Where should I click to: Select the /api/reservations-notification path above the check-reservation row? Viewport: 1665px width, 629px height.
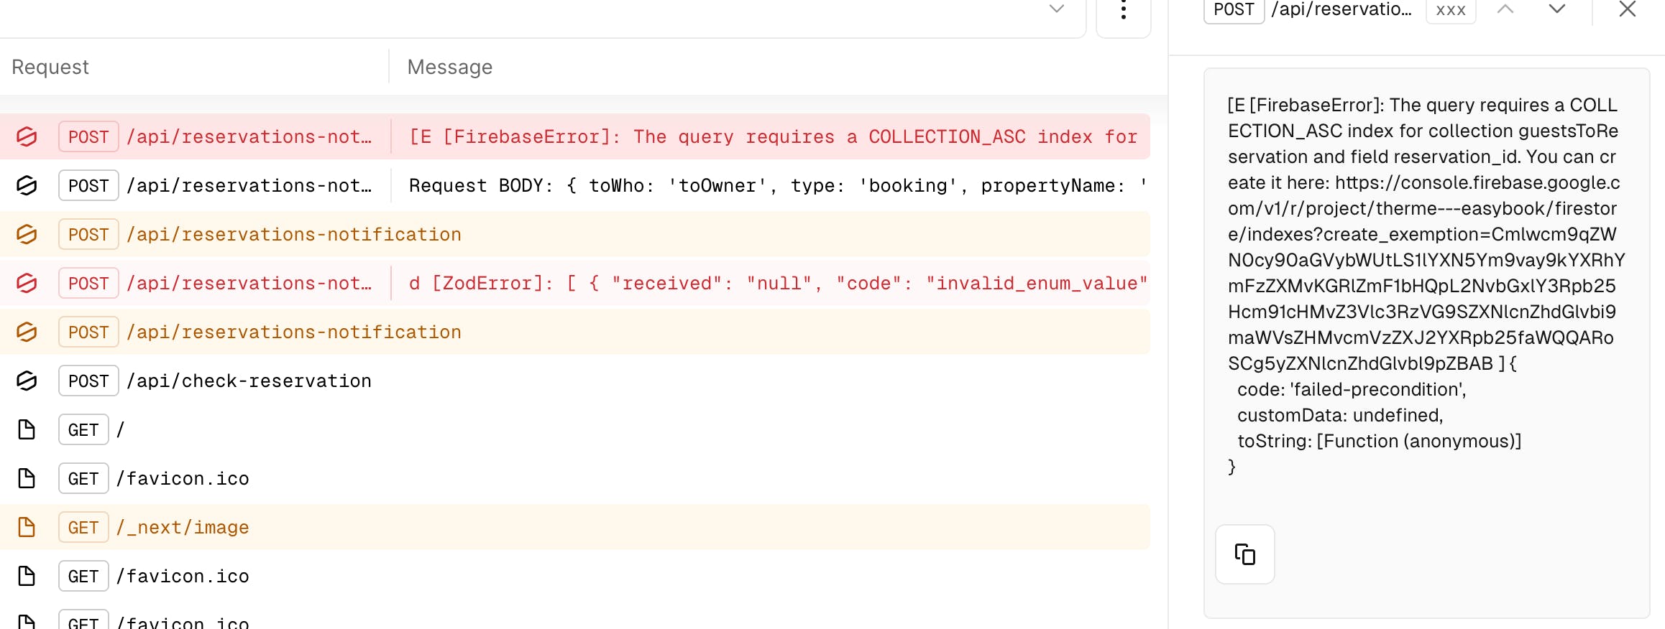coord(294,332)
